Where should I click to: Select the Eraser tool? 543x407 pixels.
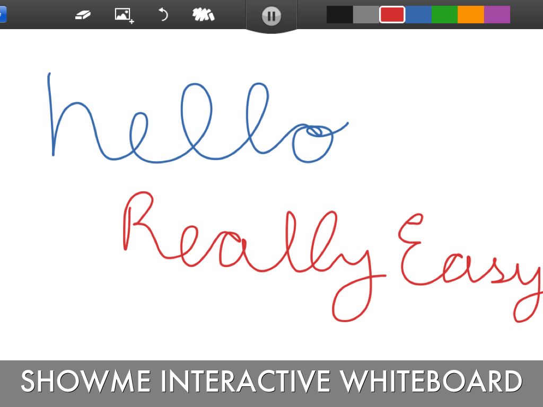point(83,15)
